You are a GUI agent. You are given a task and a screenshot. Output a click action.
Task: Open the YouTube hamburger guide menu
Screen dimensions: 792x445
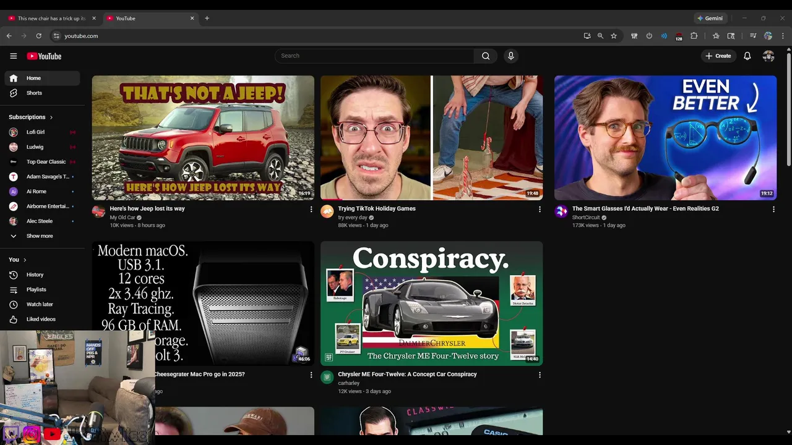(13, 56)
